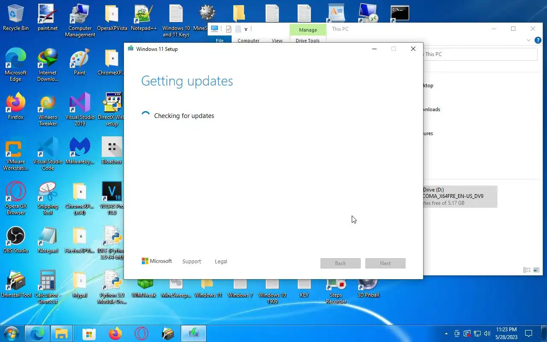Click the Checking for updates text
The image size is (547, 342).
(x=184, y=116)
